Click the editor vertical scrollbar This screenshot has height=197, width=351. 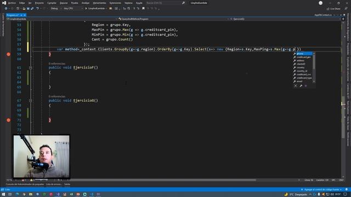(x=343, y=100)
